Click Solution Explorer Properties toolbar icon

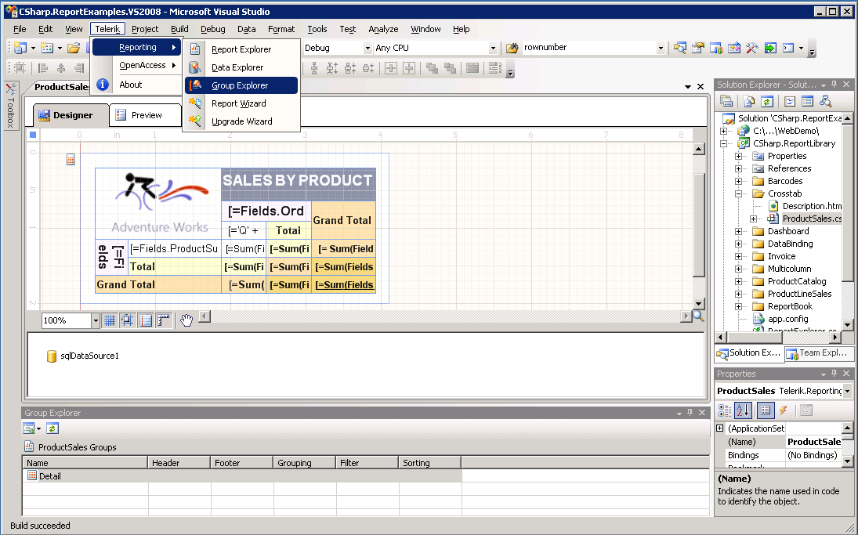(726, 101)
